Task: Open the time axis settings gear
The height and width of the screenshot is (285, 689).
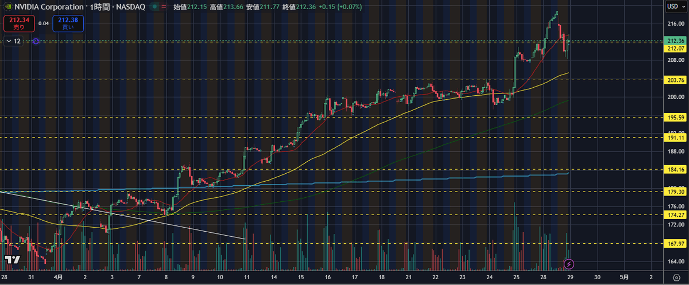Action: pyautogui.click(x=675, y=277)
